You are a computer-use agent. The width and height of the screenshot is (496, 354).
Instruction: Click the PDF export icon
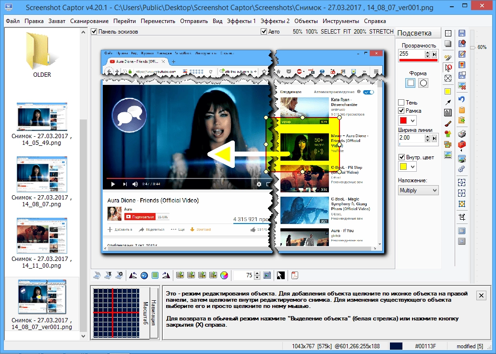coord(295,276)
